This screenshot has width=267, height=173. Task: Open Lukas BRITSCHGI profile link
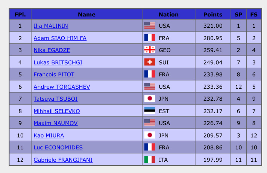click(58, 63)
